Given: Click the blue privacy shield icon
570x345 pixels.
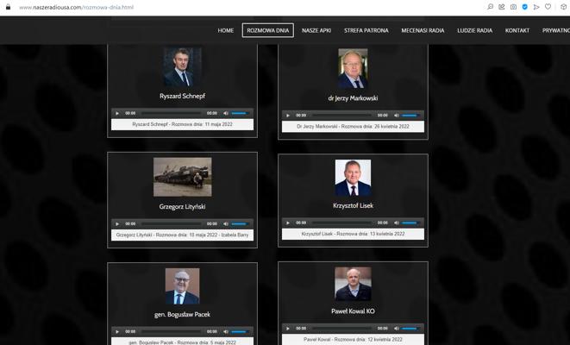Looking at the screenshot, I should click(524, 7).
